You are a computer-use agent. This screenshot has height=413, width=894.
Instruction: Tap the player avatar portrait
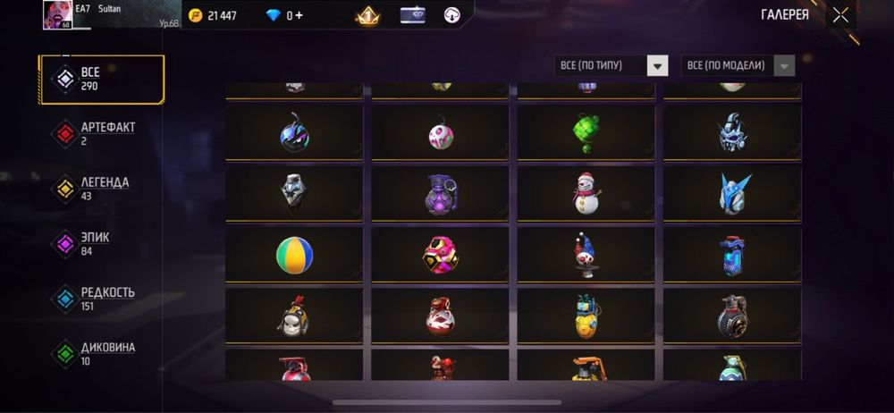click(x=57, y=15)
